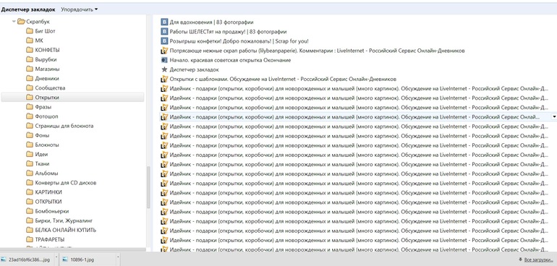The image size is (557, 266).
Task: Click the Блокноты folder icon
Action: [x=30, y=145]
